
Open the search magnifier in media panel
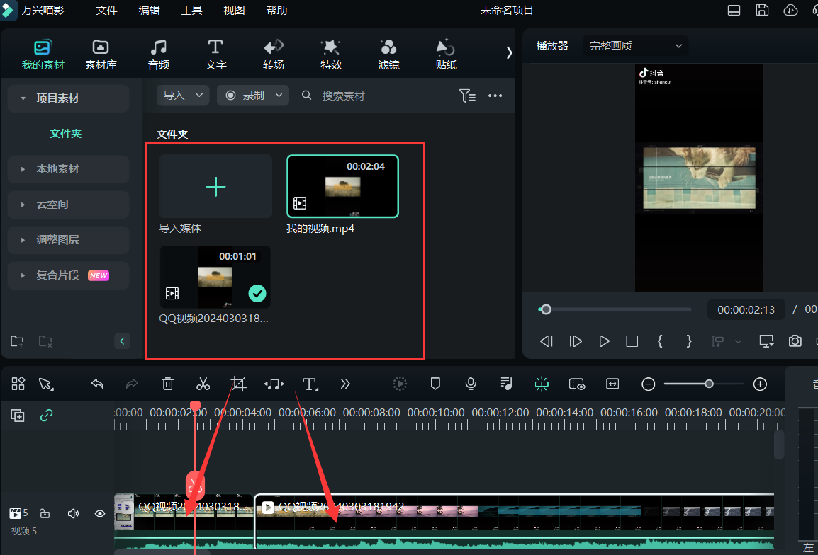coord(306,96)
